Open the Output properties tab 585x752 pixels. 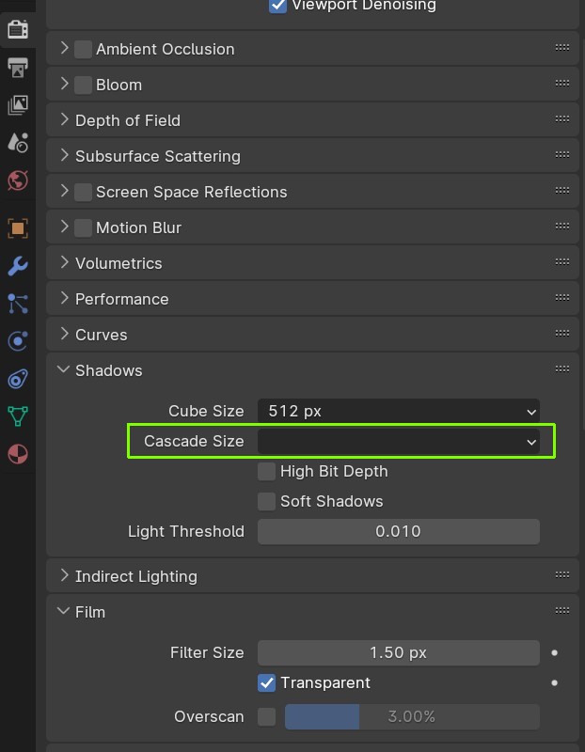(x=18, y=67)
